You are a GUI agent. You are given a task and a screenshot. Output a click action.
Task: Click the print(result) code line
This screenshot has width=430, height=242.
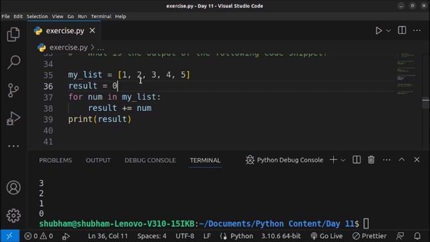[100, 120]
